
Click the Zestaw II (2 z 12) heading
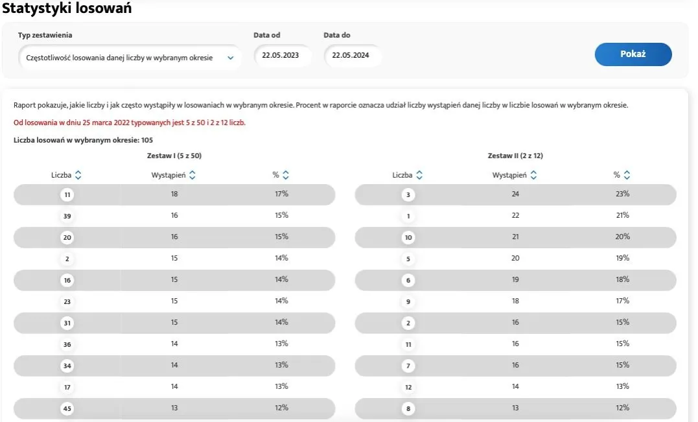click(x=515, y=156)
